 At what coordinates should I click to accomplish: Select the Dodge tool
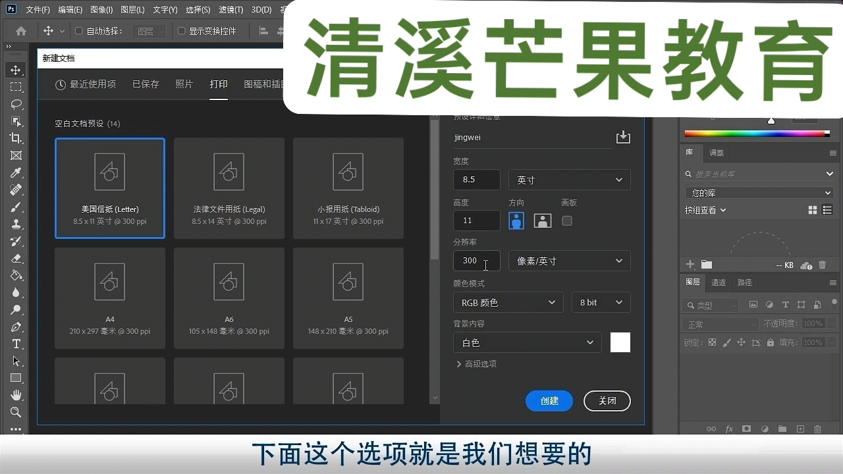click(x=16, y=309)
